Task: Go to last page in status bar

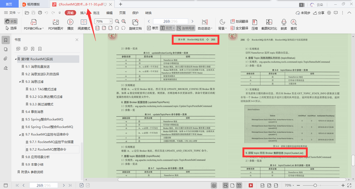Action: [70, 185]
